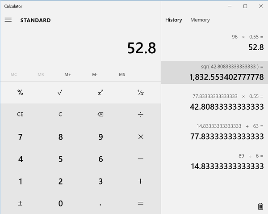
Task: Click the backspace delete key
Action: pos(100,114)
